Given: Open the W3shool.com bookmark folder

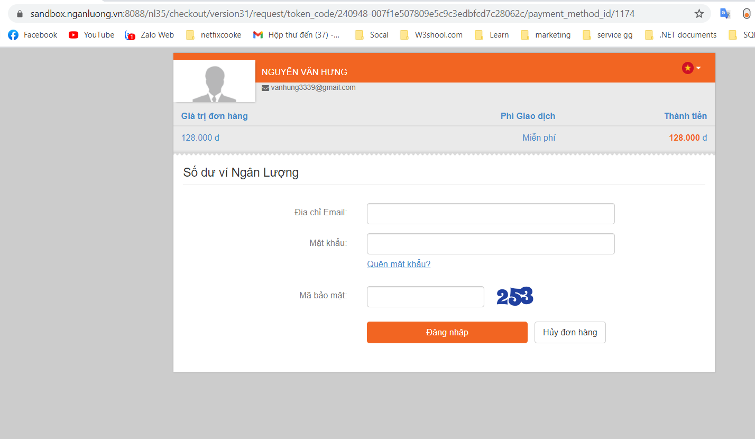Looking at the screenshot, I should tap(431, 35).
